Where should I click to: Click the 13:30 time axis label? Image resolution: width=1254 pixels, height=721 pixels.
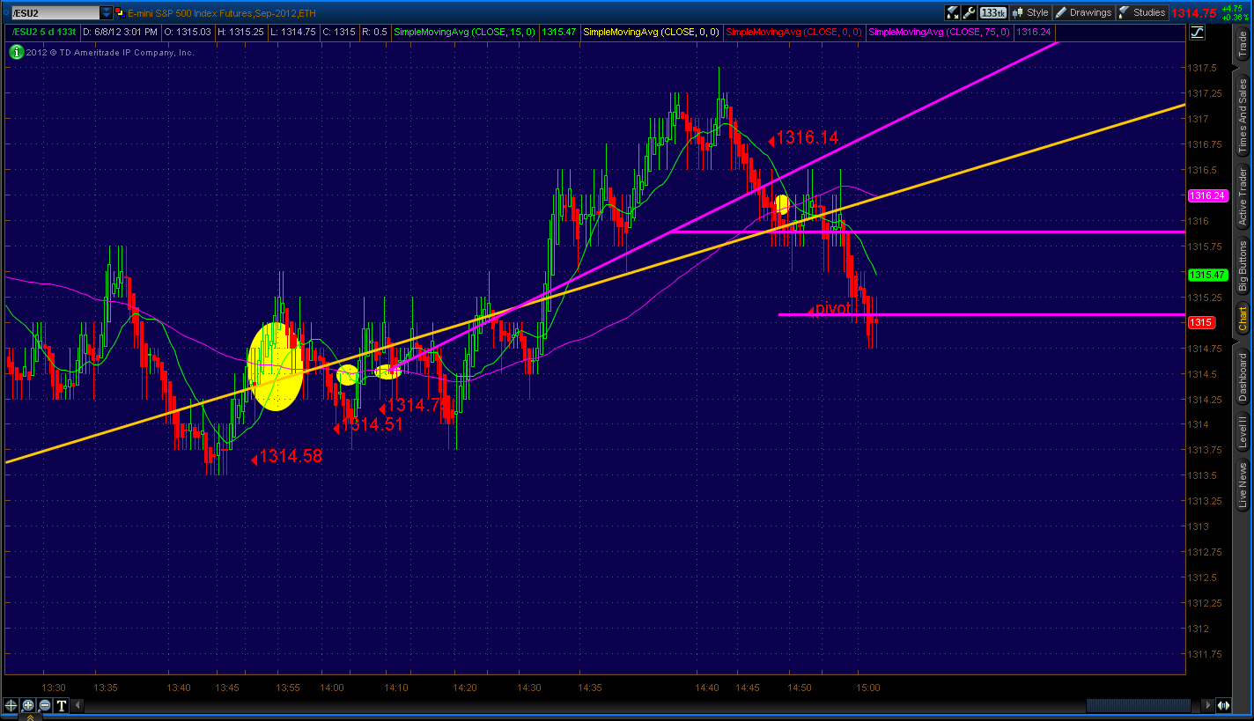pyautogui.click(x=55, y=688)
